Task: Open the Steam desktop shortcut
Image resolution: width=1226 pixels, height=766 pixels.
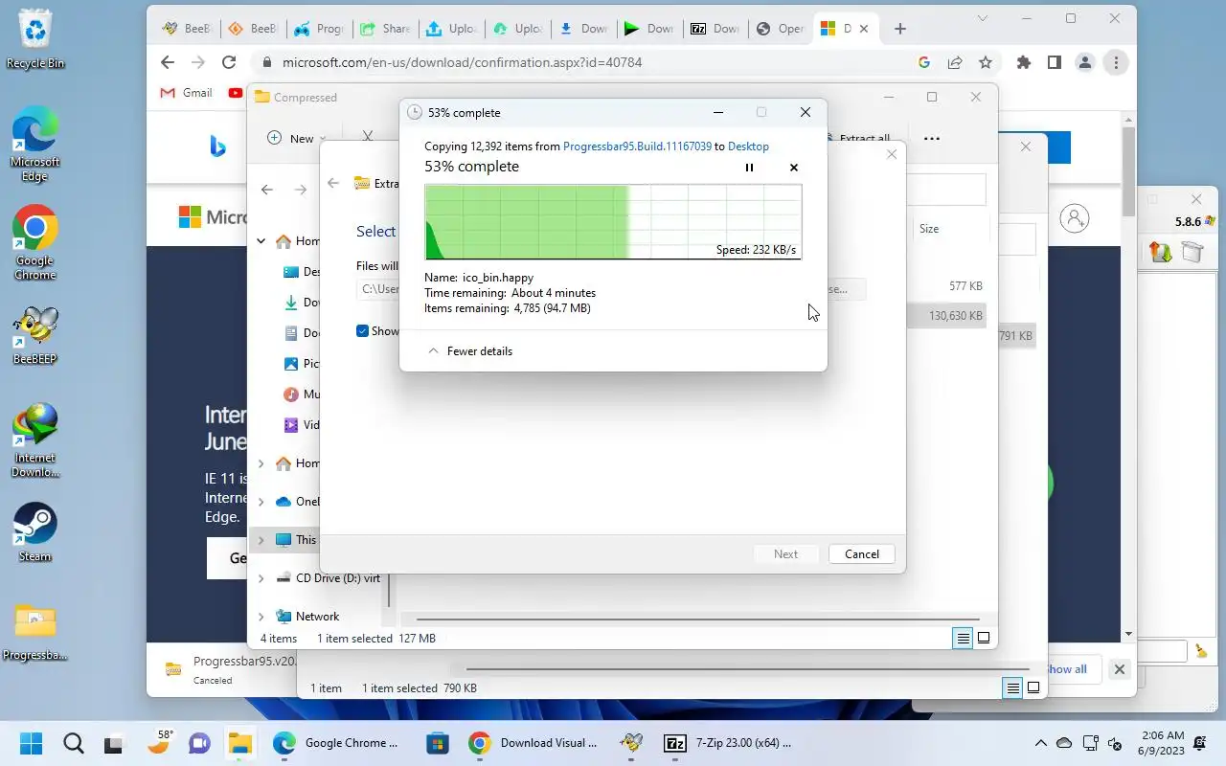Action: point(35,531)
